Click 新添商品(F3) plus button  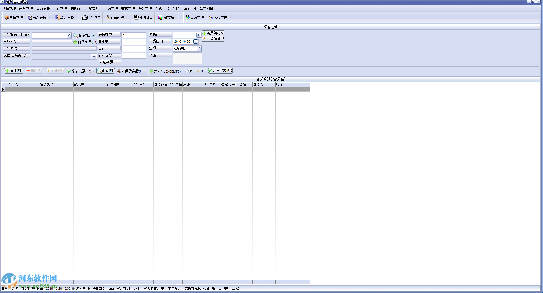tap(85, 42)
